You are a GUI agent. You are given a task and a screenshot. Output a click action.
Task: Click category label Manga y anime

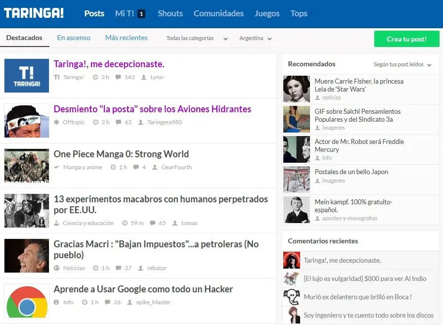point(83,167)
